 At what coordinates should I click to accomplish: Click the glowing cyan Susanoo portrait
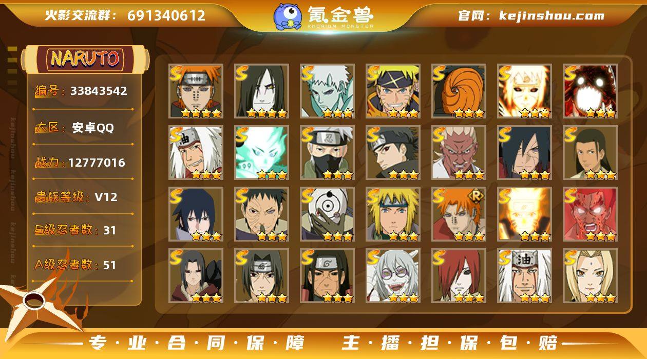(261, 152)
